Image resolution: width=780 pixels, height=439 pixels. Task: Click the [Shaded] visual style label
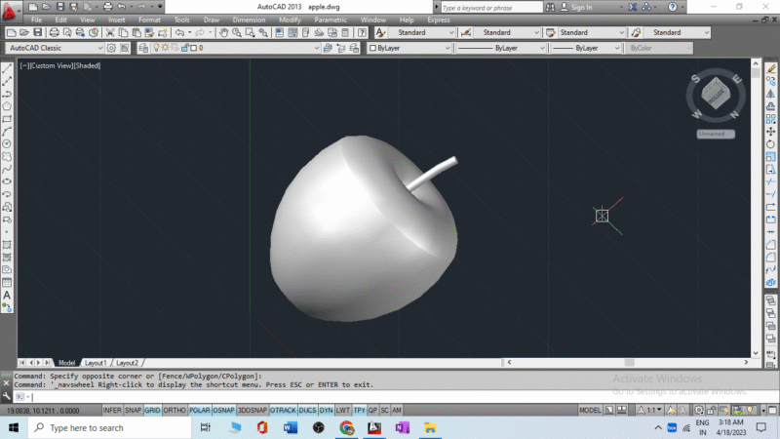click(x=87, y=65)
